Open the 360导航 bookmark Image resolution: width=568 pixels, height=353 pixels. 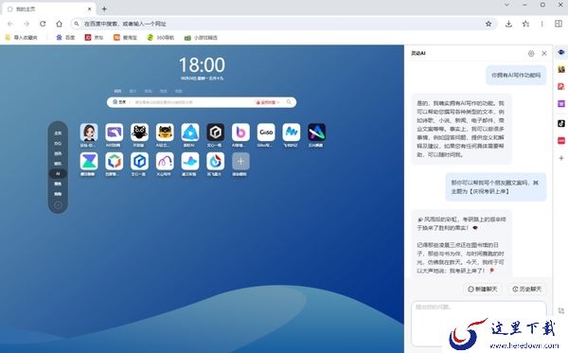coord(161,38)
